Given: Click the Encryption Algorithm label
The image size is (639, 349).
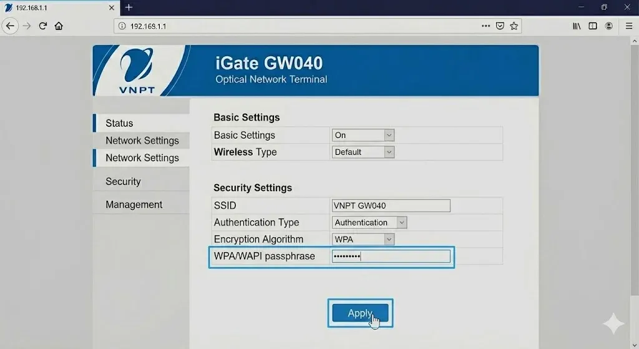Looking at the screenshot, I should point(258,239).
